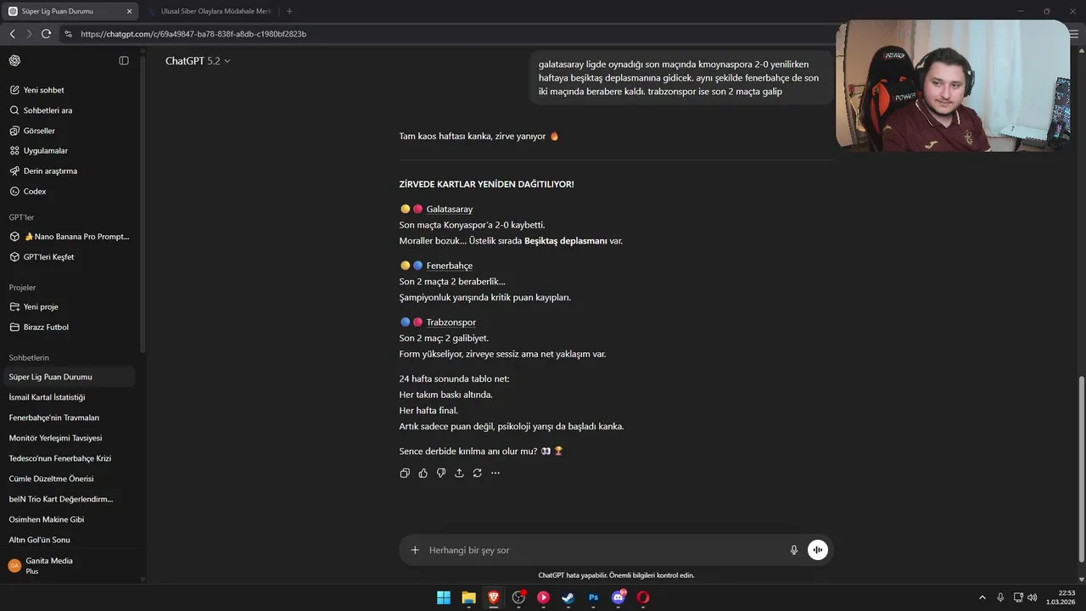
Task: Open the taskbar clock showing 22:53
Action: click(1061, 597)
